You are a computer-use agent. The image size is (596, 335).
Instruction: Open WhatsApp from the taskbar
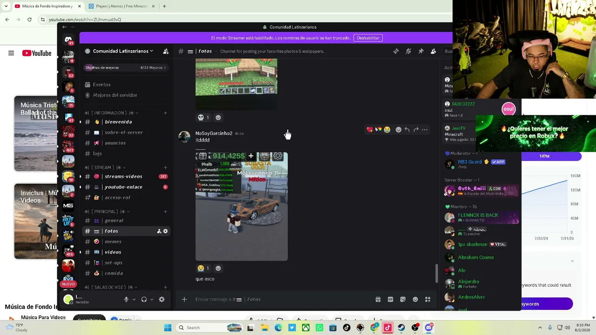(x=319, y=328)
